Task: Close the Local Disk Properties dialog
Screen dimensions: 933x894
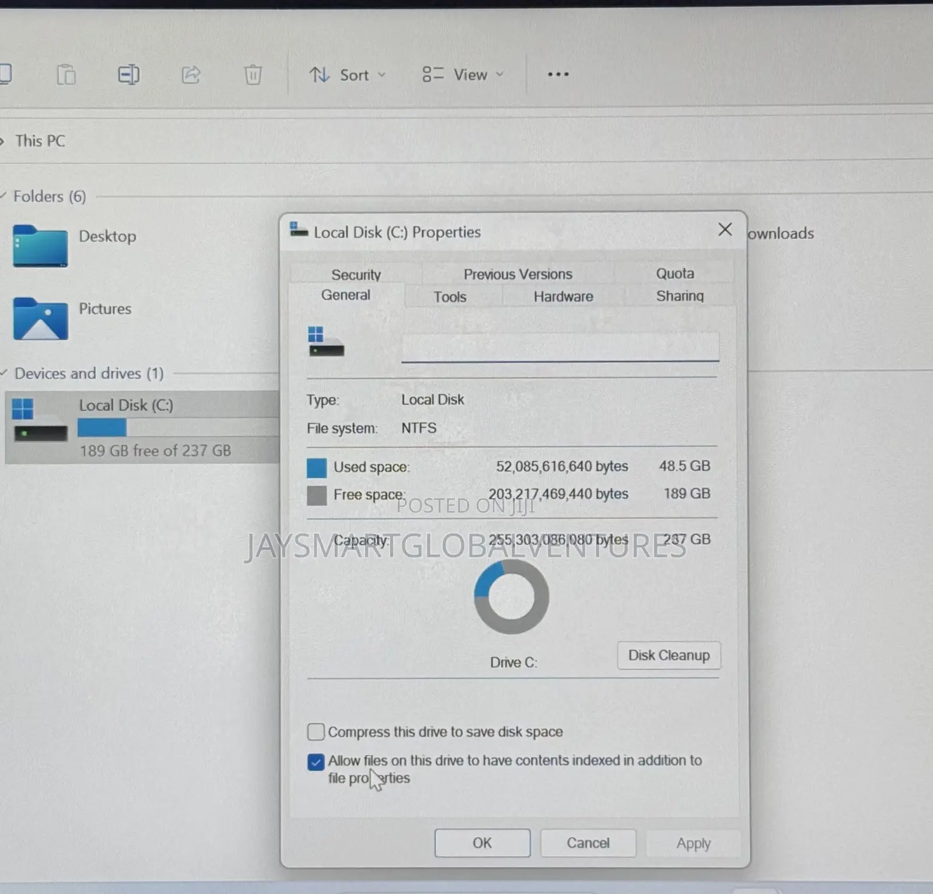Action: [725, 229]
